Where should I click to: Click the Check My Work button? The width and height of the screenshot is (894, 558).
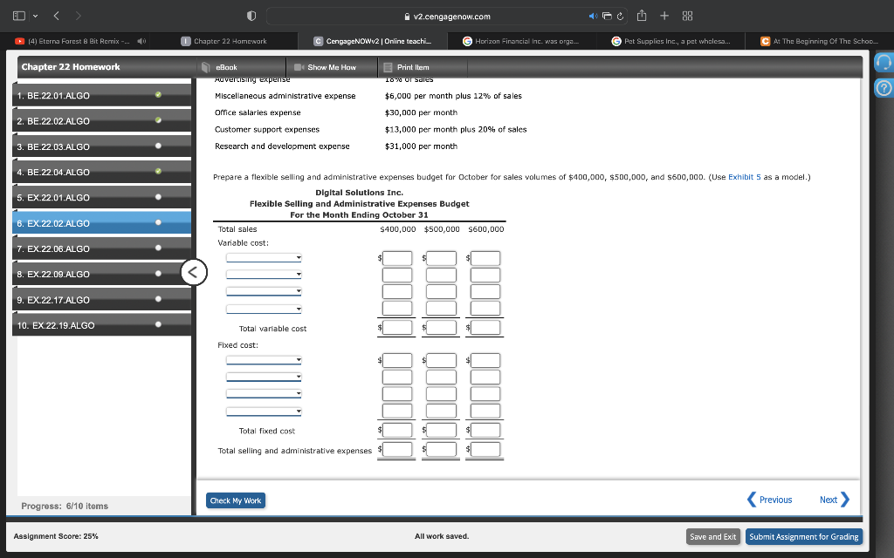coord(236,500)
